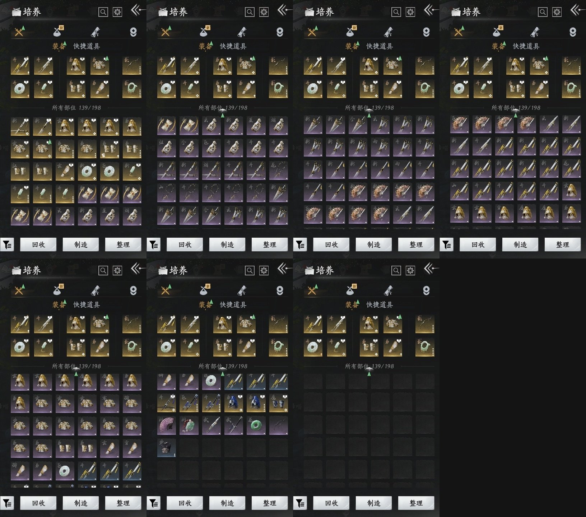Open the settings gear in the bottom-left panel
The height and width of the screenshot is (517, 586).
117,271
